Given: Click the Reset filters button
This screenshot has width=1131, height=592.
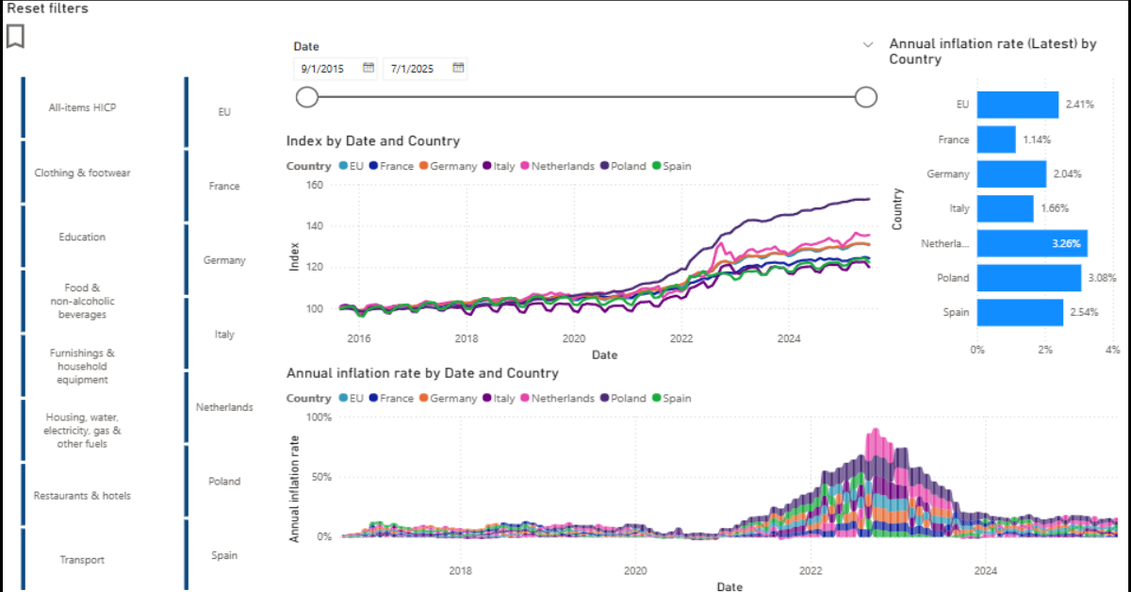Looking at the screenshot, I should pos(48,8).
